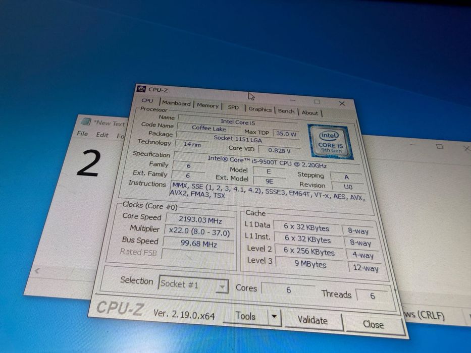This screenshot has width=471, height=353.
Task: Click the Level 3 12-way associativity field
Action: click(365, 267)
